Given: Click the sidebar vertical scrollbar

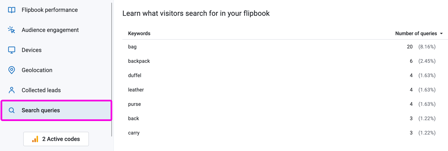Looking at the screenshot, I should [x=111, y=69].
